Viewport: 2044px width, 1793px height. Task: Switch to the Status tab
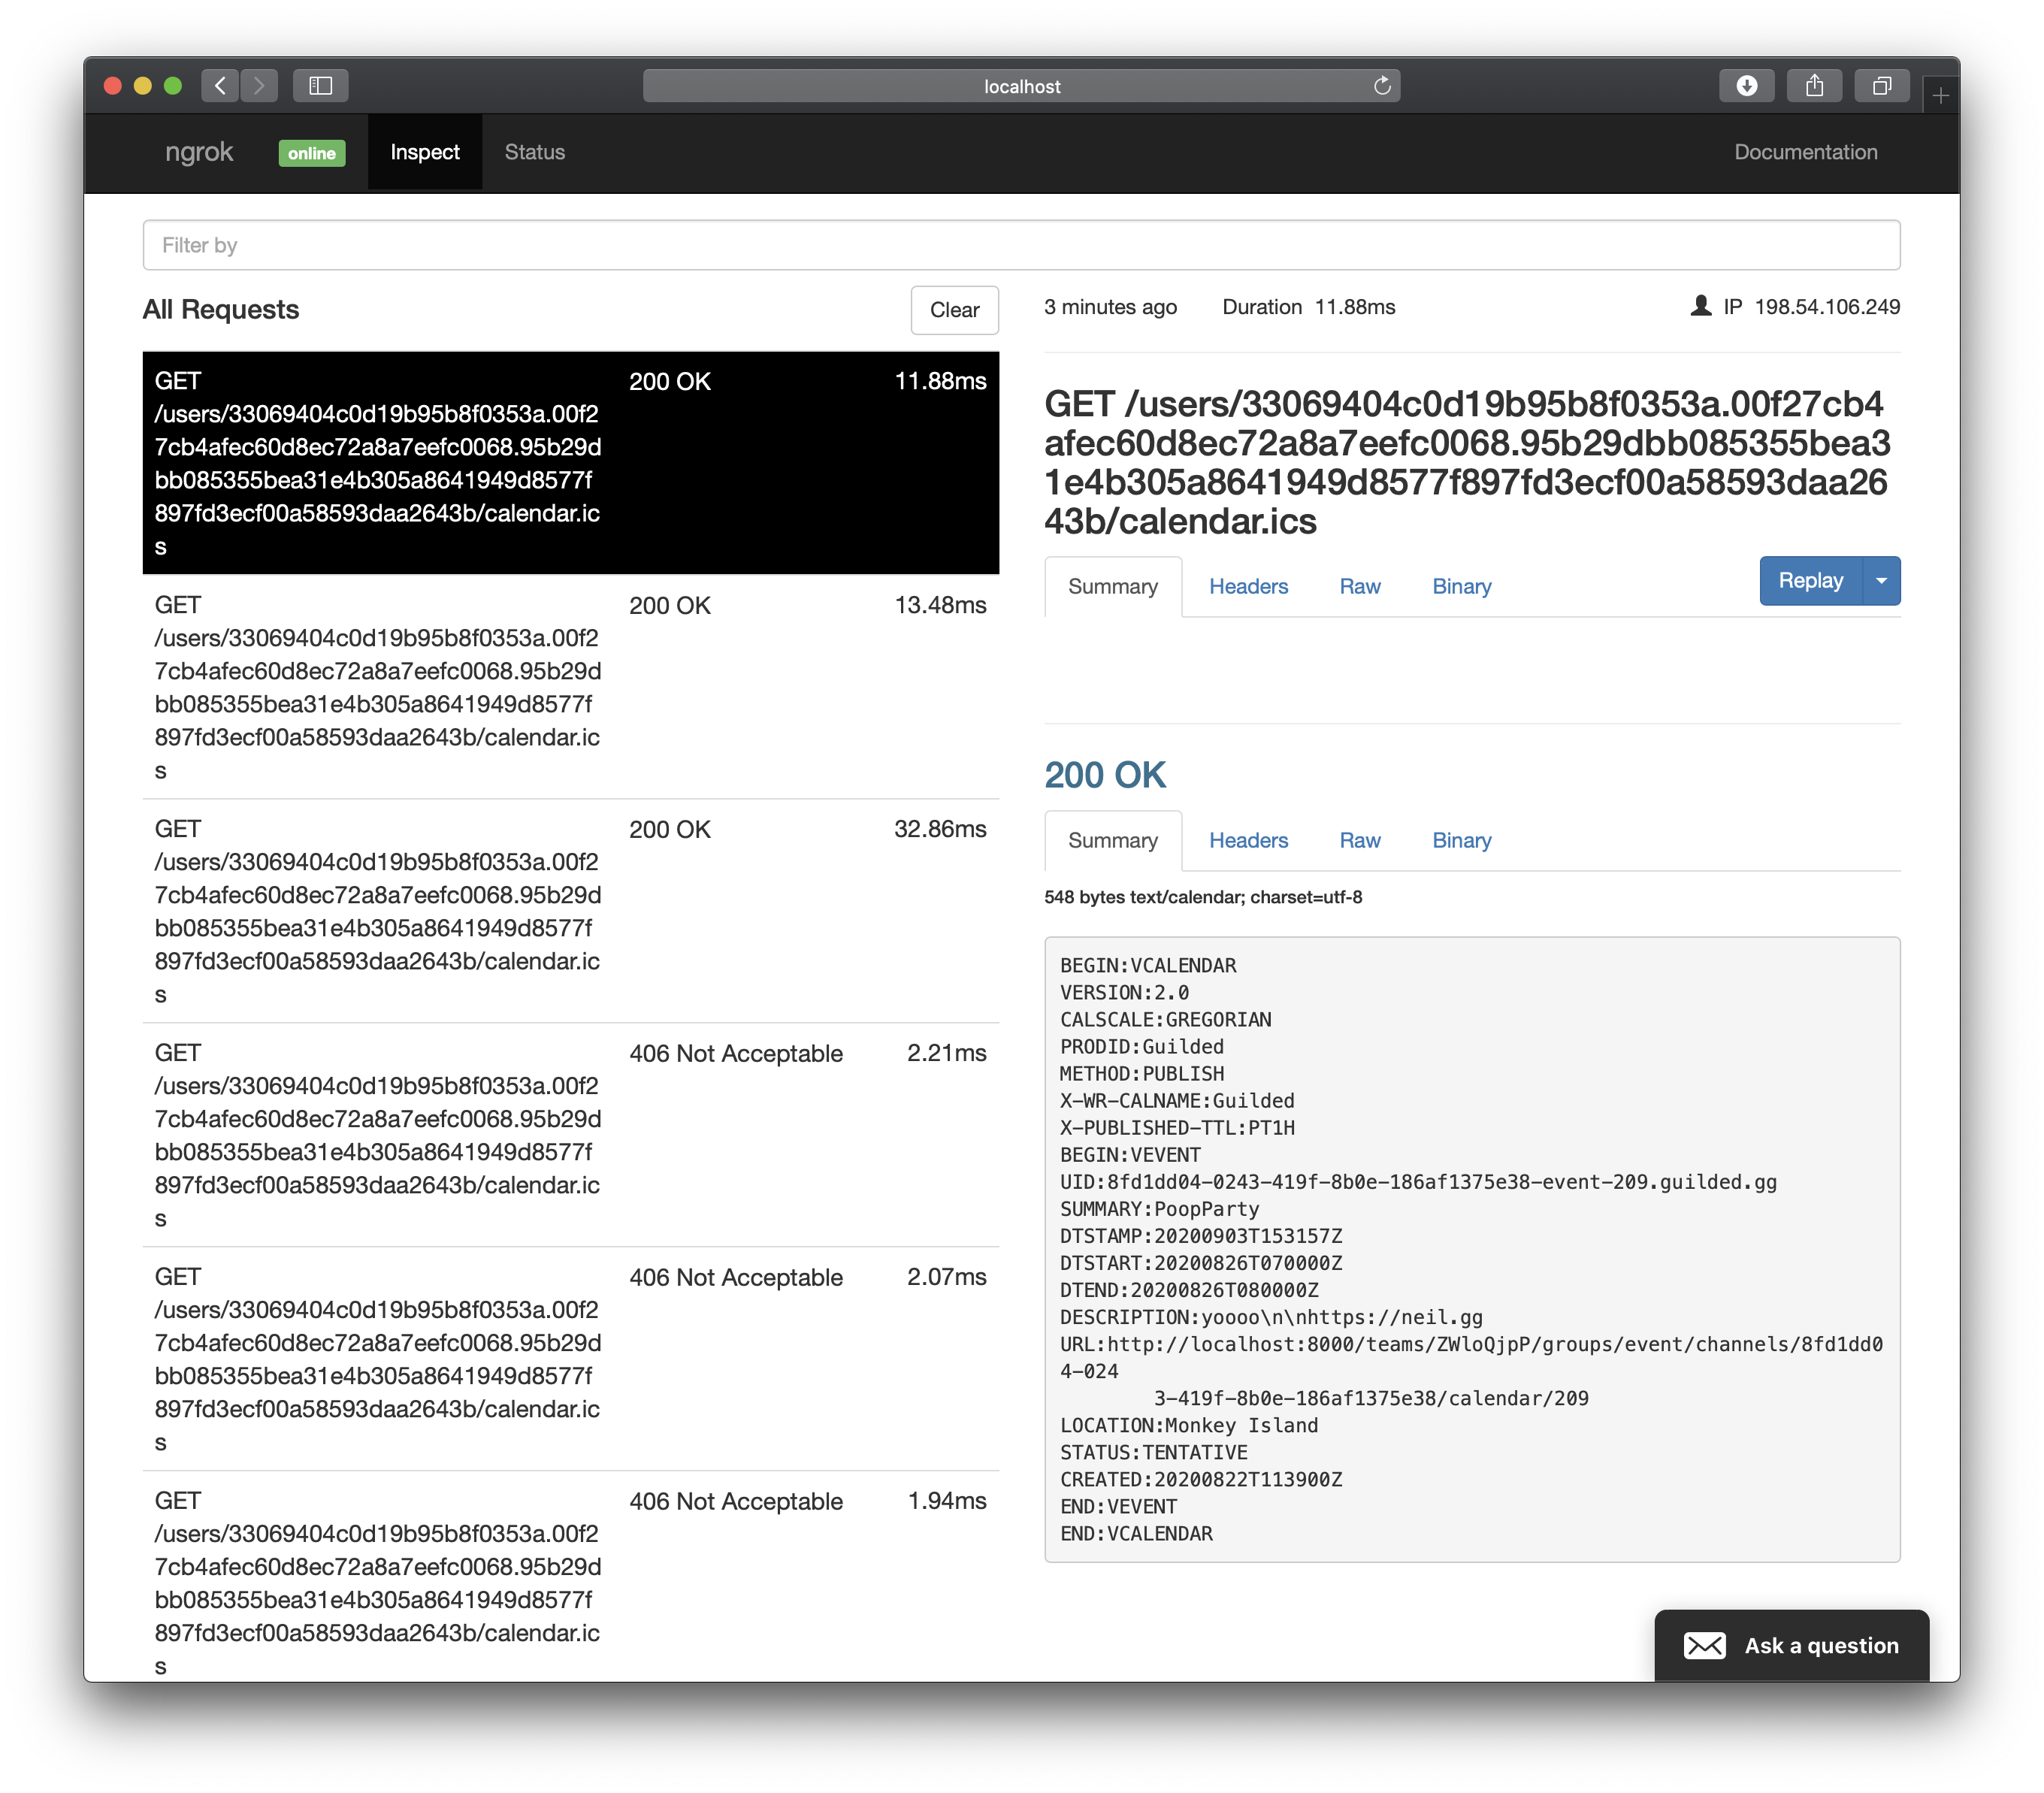tap(535, 152)
